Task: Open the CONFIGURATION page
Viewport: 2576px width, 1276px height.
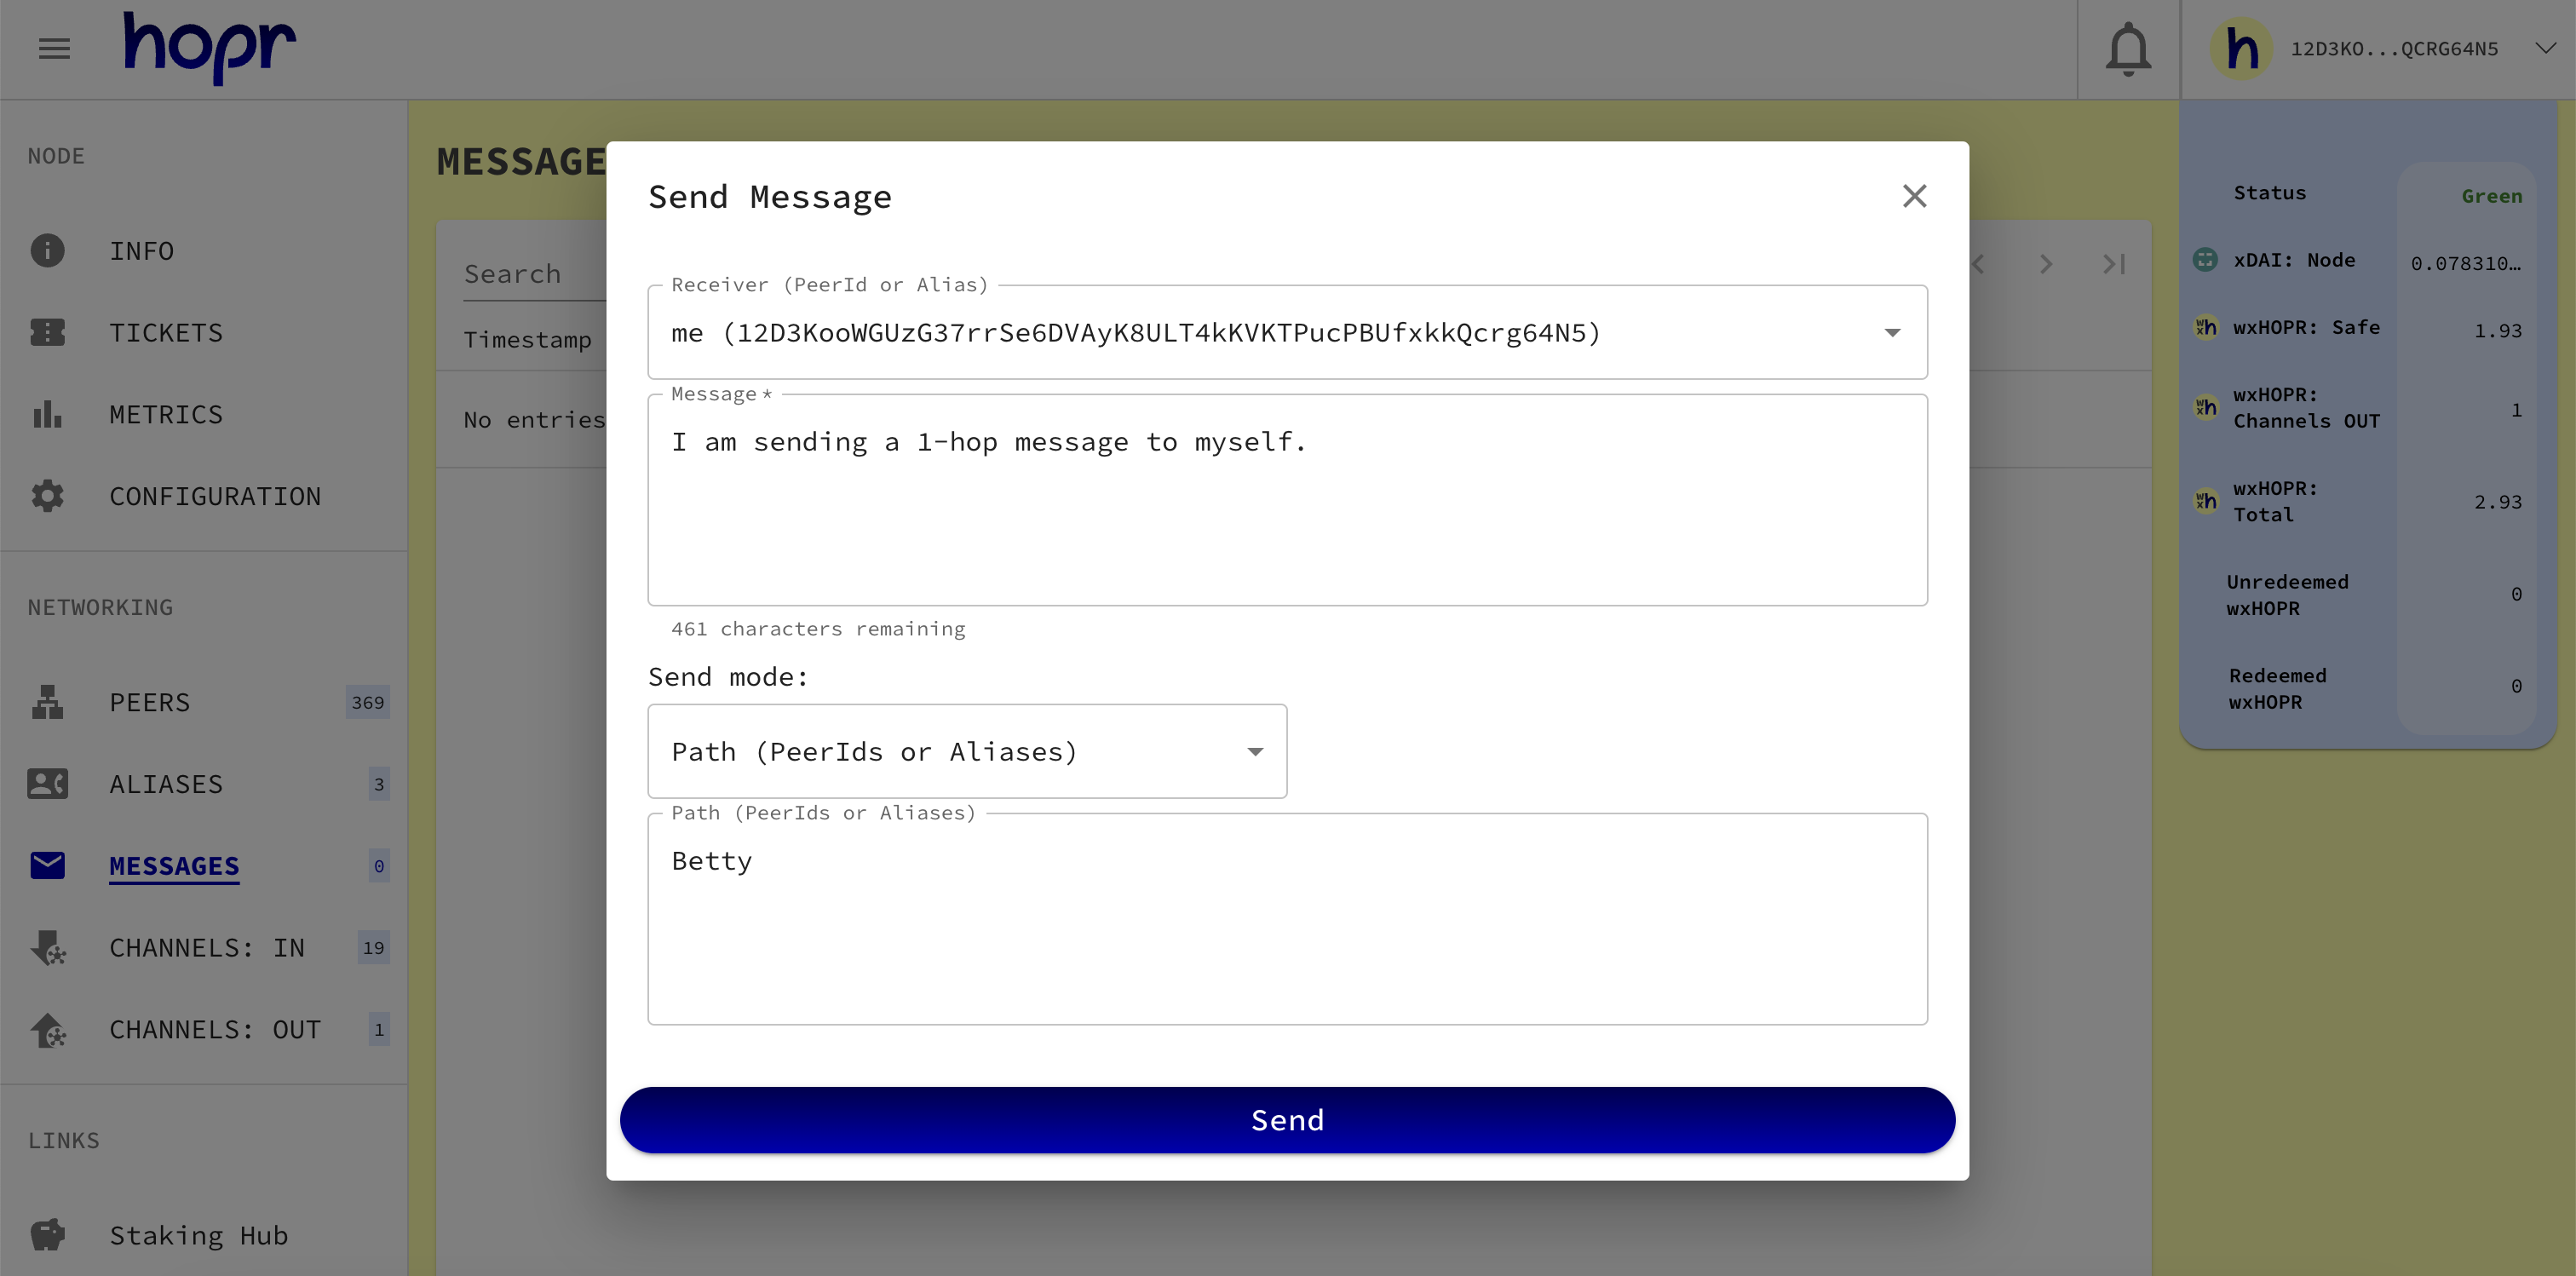Action: coord(215,497)
